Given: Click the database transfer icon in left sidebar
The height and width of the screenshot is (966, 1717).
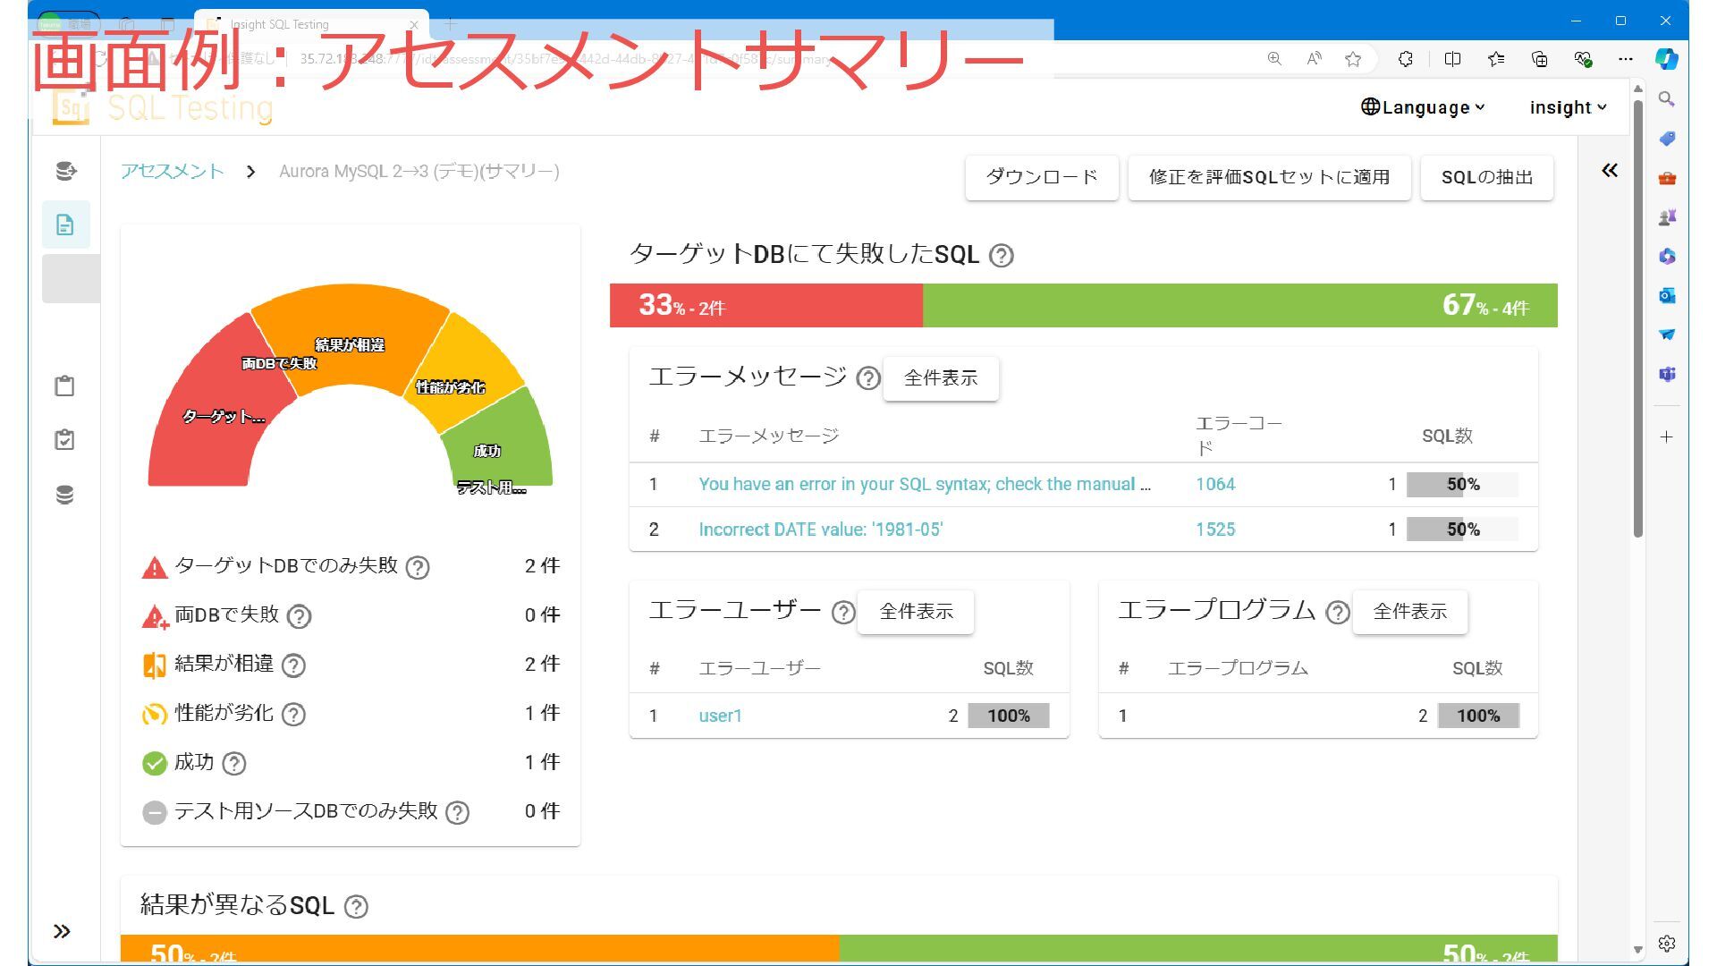Looking at the screenshot, I should (x=65, y=171).
